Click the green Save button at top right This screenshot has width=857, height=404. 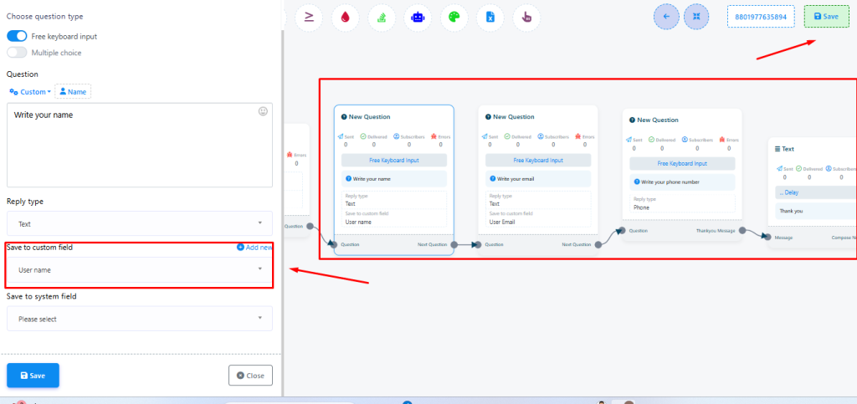pyautogui.click(x=826, y=17)
